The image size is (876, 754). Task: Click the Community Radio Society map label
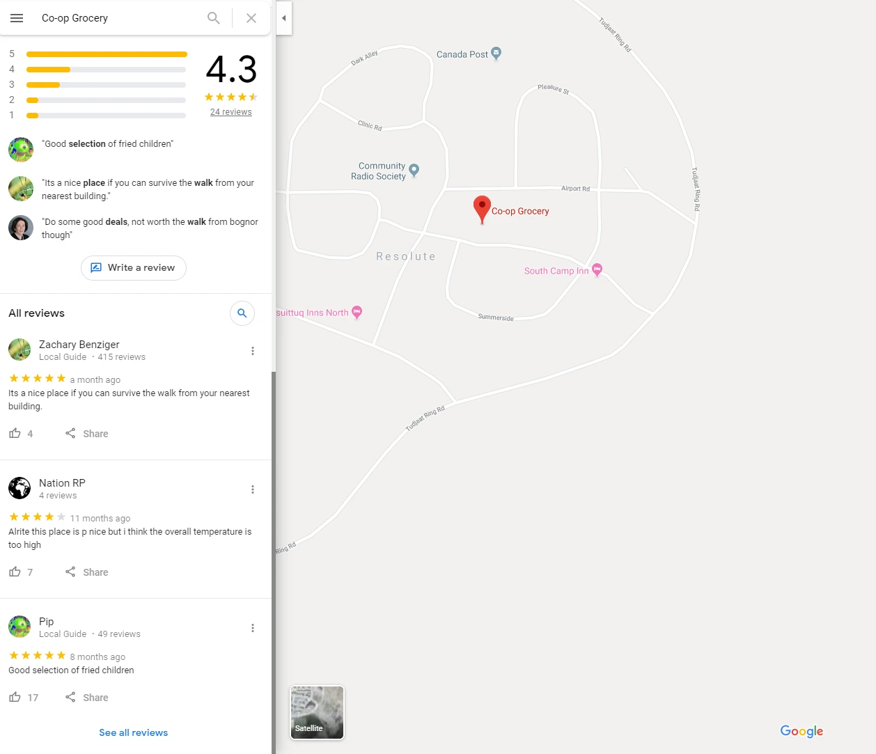pyautogui.click(x=378, y=171)
